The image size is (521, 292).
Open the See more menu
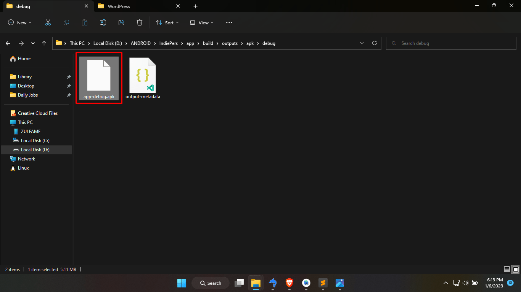coord(229,22)
